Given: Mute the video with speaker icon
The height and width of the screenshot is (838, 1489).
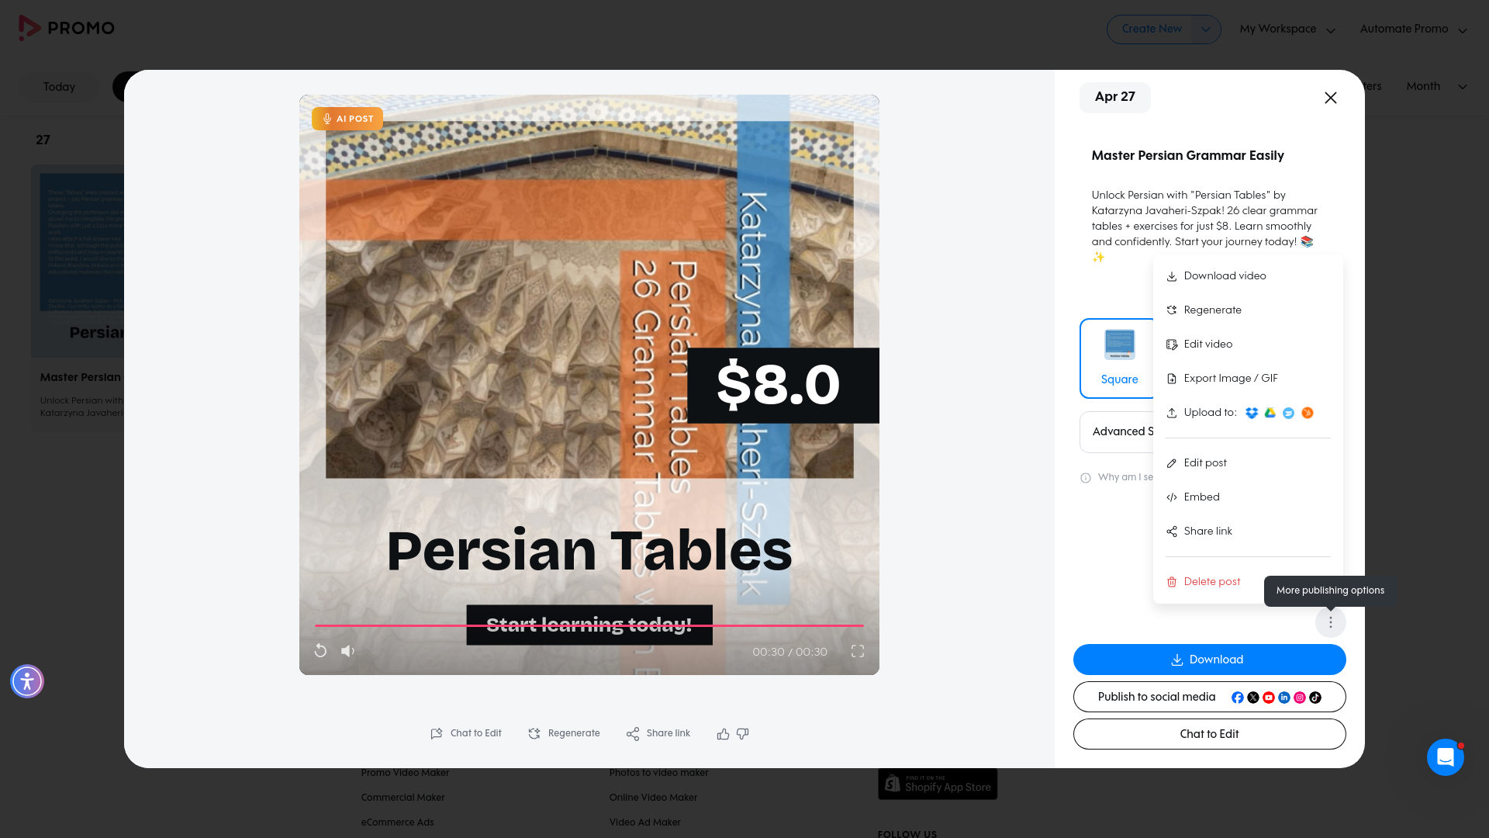Looking at the screenshot, I should pos(347,651).
